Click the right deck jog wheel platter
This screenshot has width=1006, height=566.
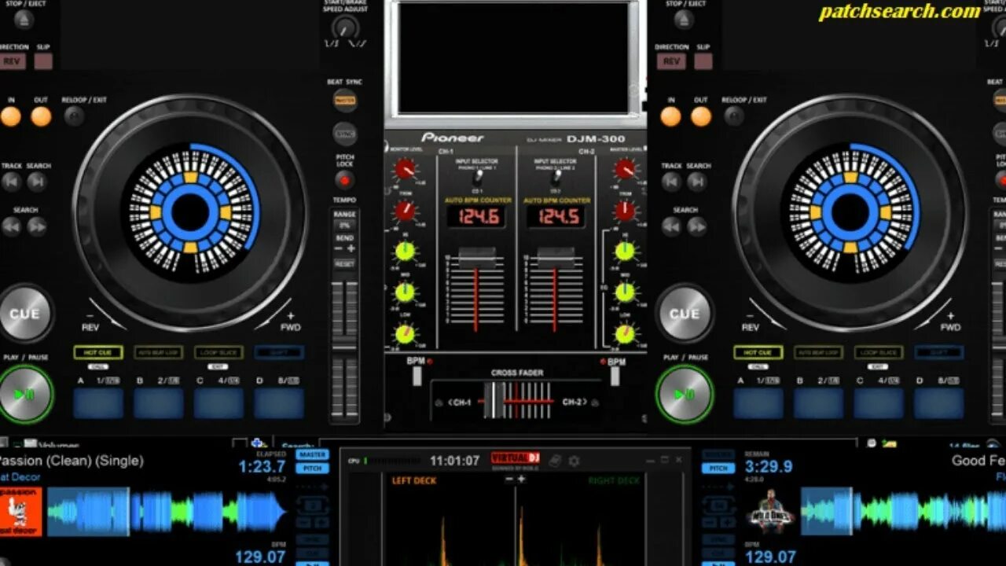click(x=850, y=212)
